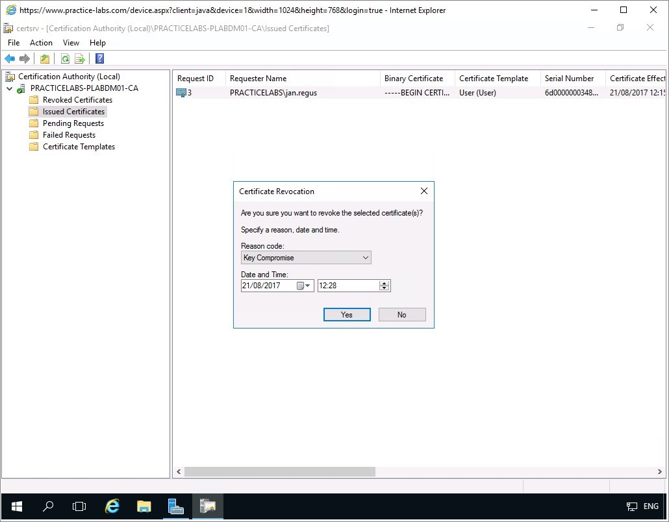Select Revoked Certificates in the tree
The height and width of the screenshot is (522, 669).
tap(77, 100)
